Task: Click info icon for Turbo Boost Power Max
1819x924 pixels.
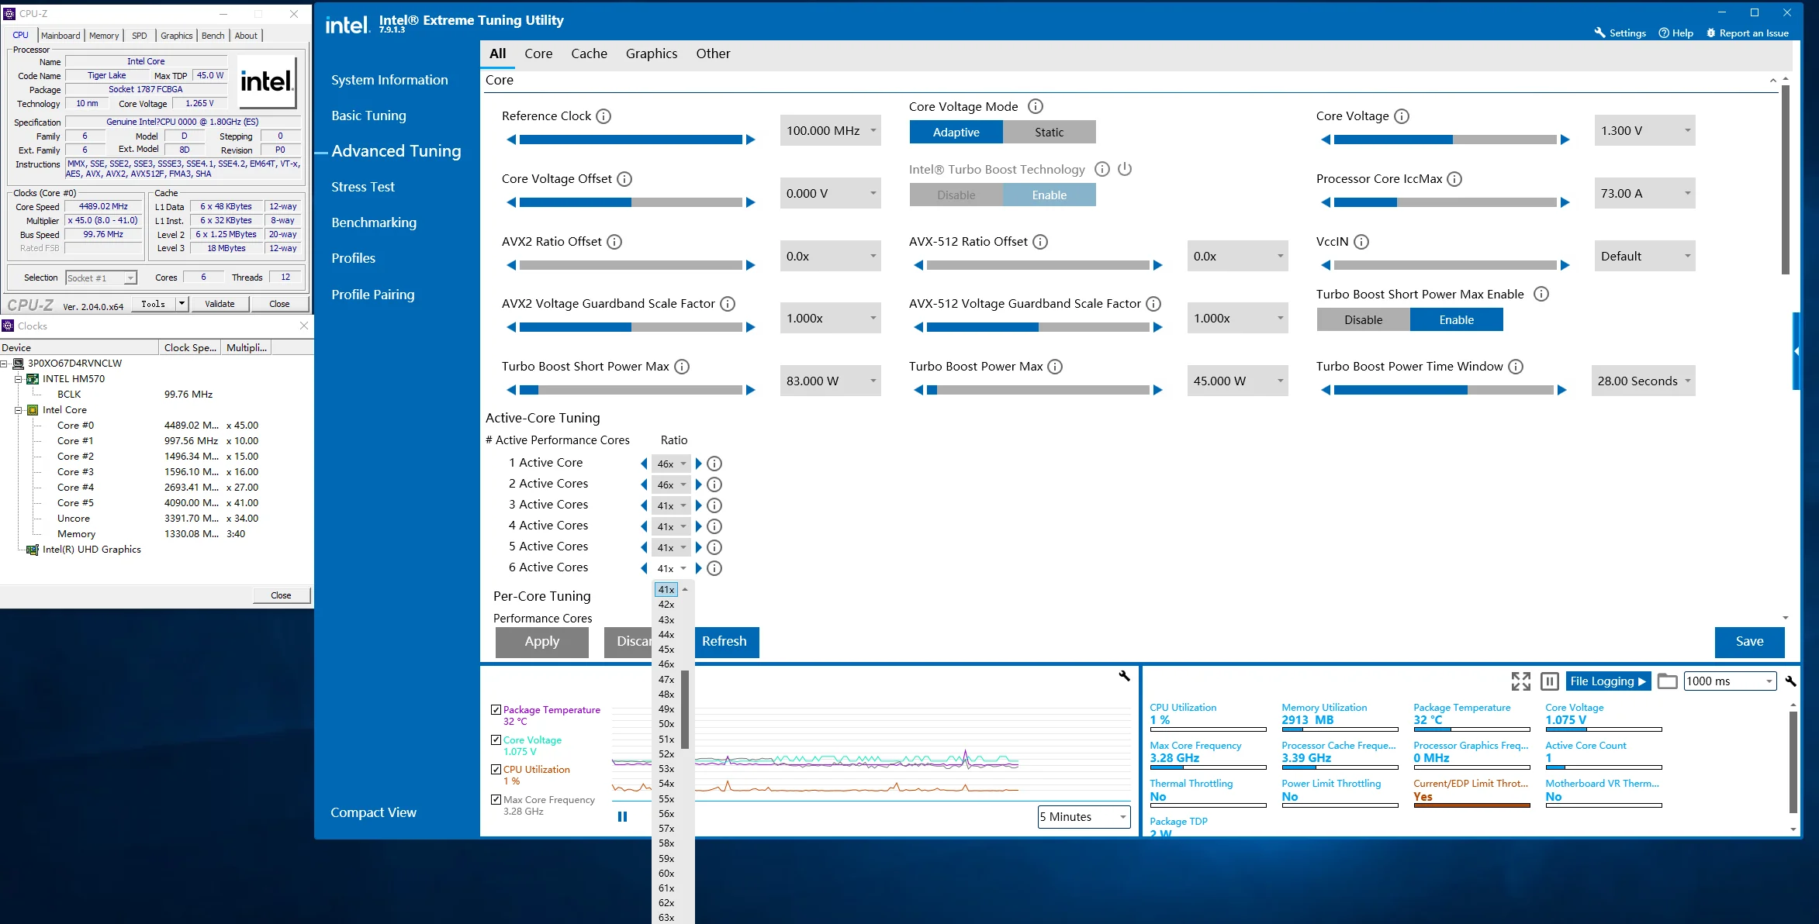Action: tap(1055, 367)
